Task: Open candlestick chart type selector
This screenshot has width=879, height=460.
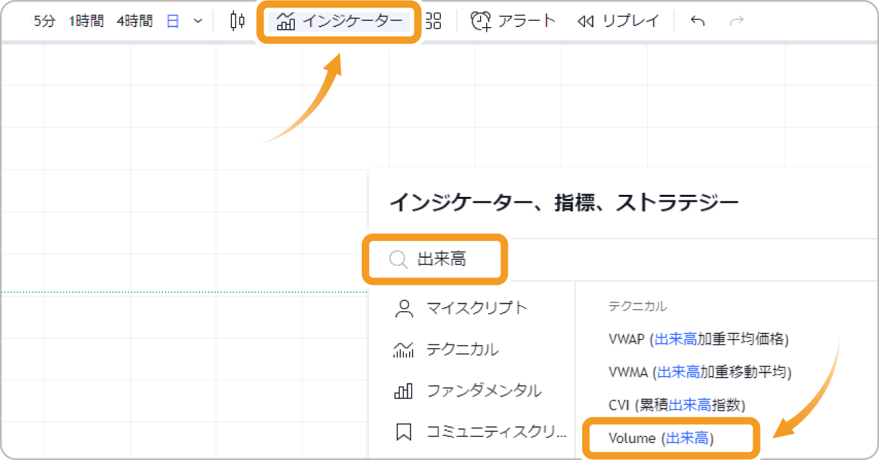Action: point(237,21)
